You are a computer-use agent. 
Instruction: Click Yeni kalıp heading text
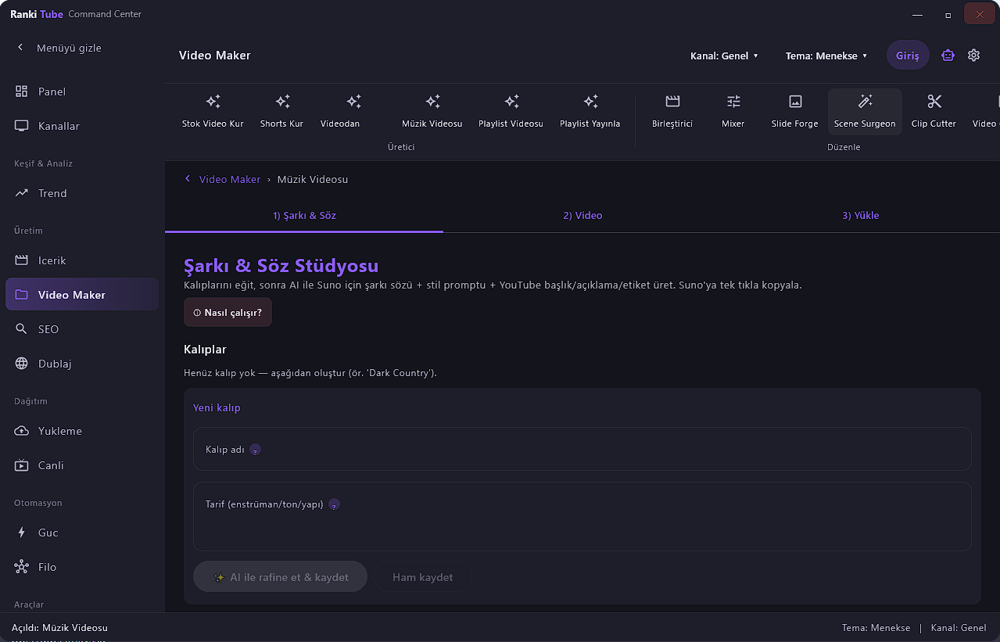[217, 407]
